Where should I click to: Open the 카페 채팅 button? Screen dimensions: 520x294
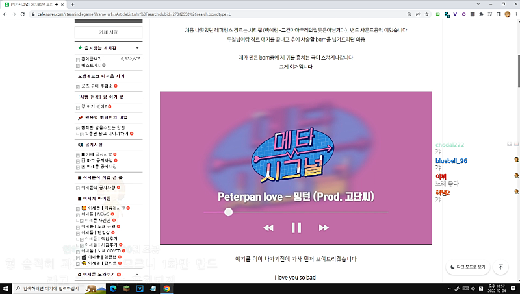click(109, 32)
